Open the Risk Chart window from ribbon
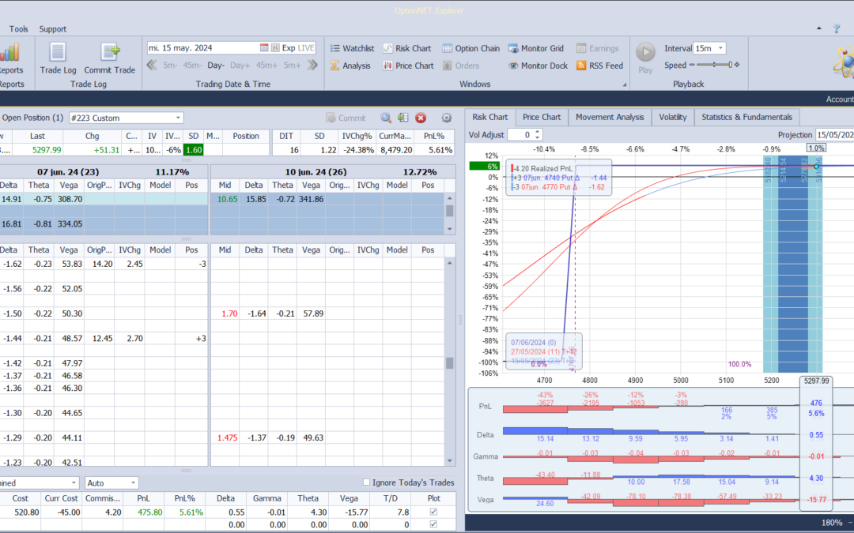 click(407, 48)
